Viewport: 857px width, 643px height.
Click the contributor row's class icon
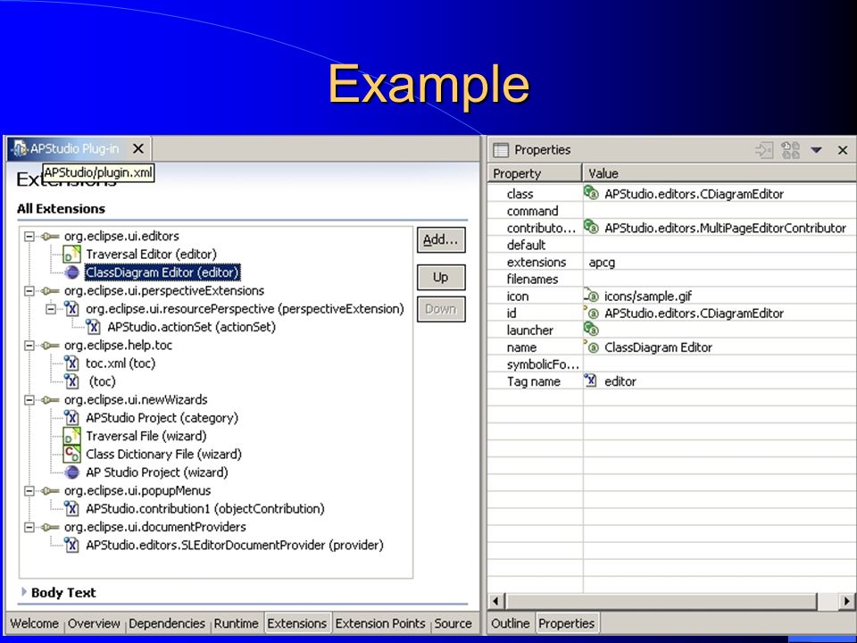(x=591, y=226)
